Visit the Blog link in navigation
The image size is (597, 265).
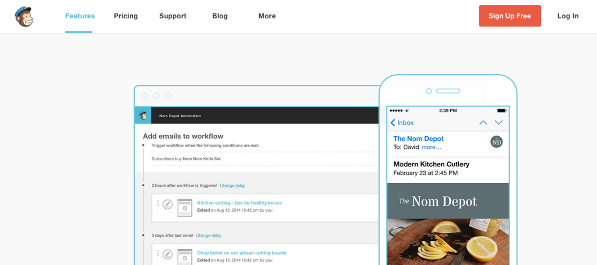point(220,16)
